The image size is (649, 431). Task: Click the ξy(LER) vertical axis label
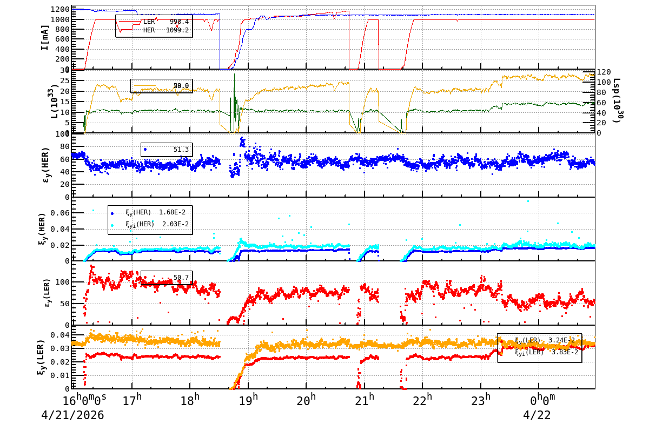click(42, 356)
